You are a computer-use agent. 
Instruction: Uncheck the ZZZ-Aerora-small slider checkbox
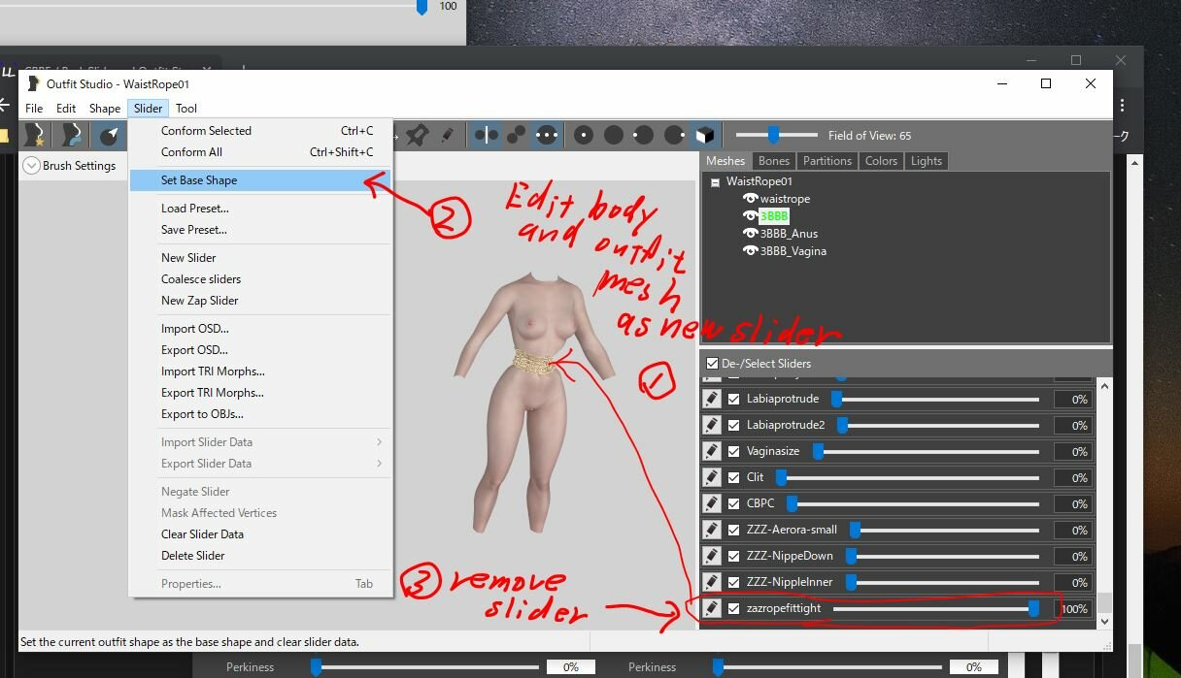point(734,530)
